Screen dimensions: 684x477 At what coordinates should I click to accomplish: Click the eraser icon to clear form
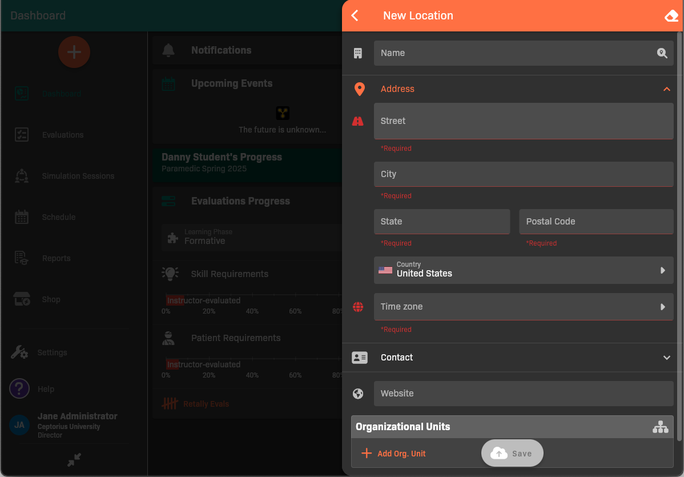coord(671,16)
